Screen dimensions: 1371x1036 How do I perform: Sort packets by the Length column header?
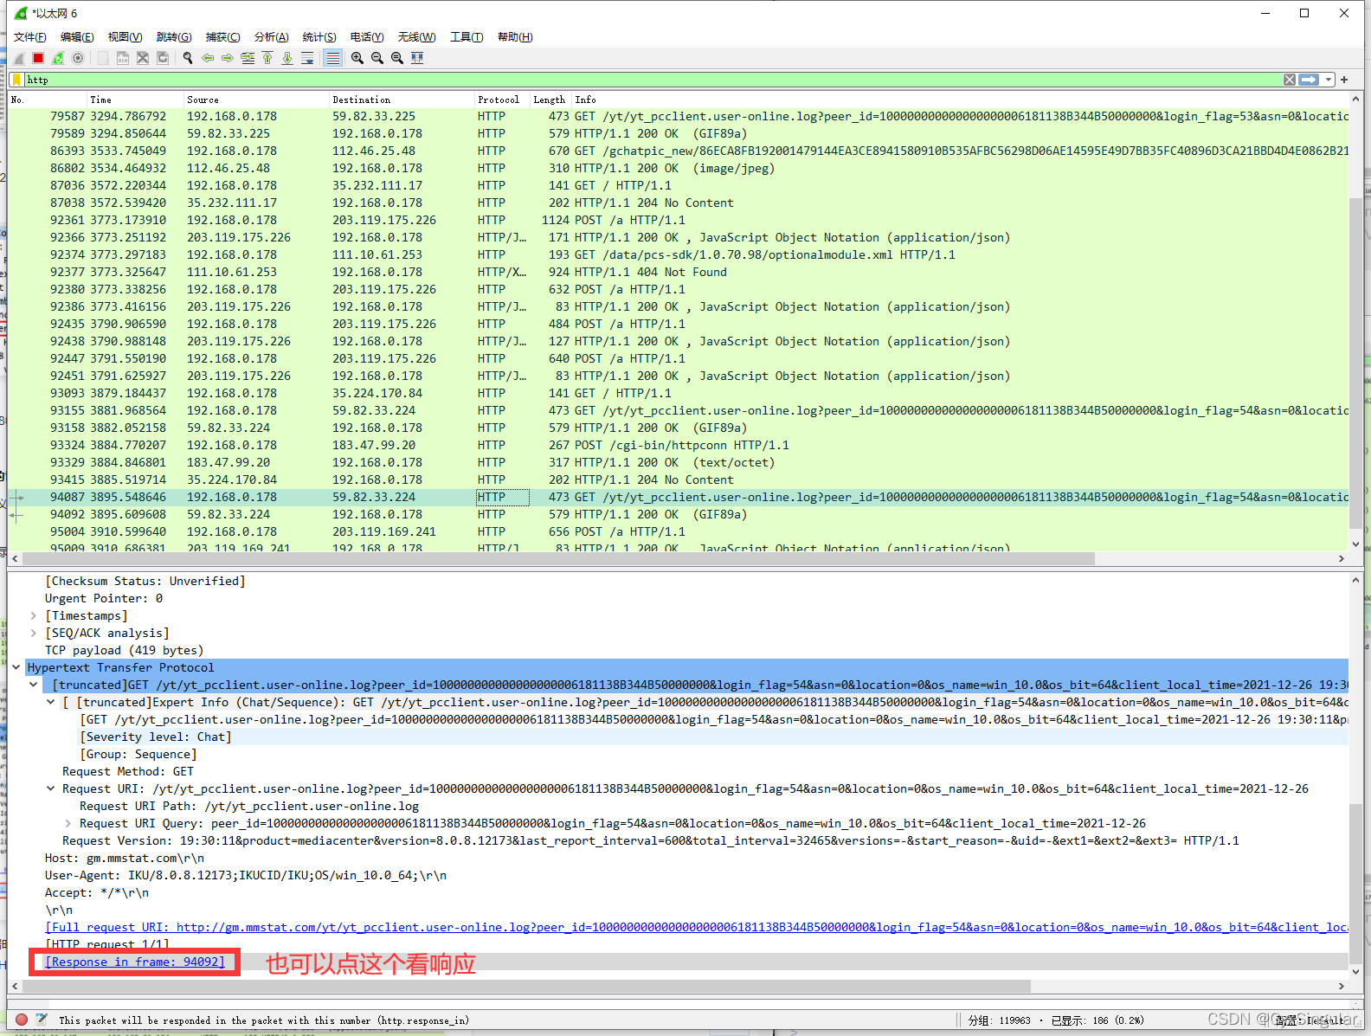click(550, 100)
